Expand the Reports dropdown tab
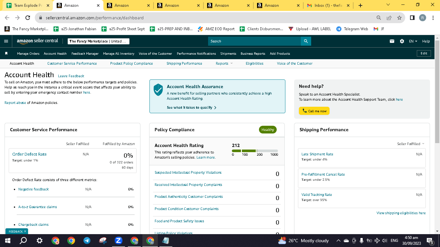This screenshot has width=440, height=247. click(x=224, y=63)
